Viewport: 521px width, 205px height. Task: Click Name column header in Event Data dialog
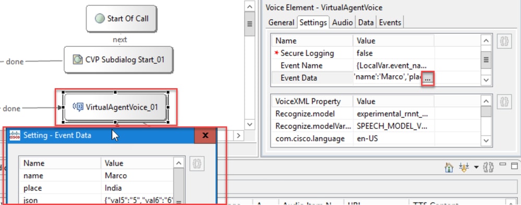tap(60, 163)
